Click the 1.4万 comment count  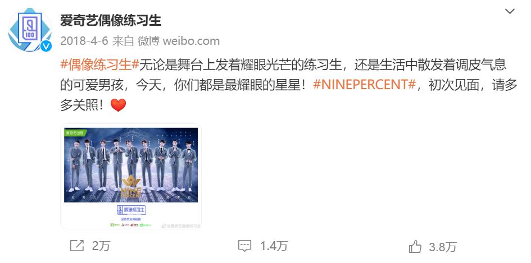pos(274,246)
